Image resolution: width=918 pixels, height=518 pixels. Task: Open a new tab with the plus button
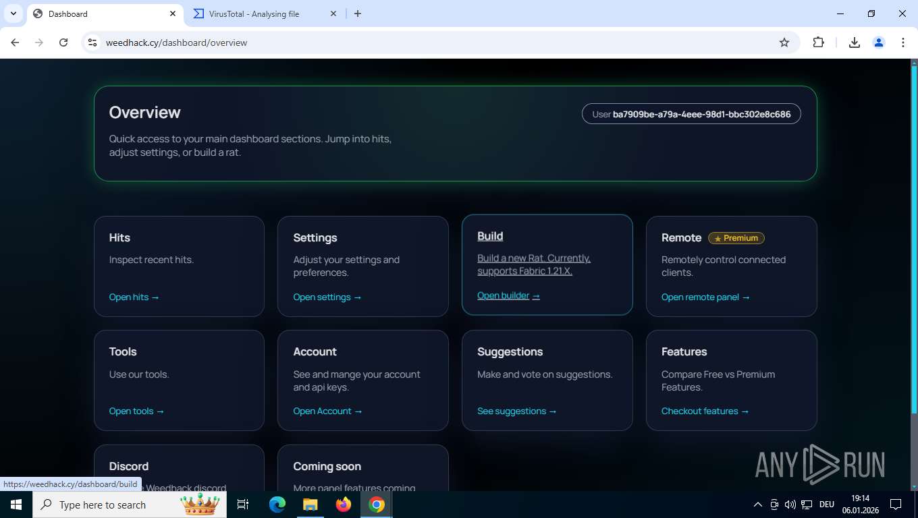[x=358, y=13]
